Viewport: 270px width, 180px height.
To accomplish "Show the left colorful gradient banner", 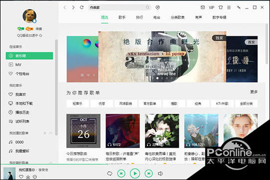I will tap(83, 59).
